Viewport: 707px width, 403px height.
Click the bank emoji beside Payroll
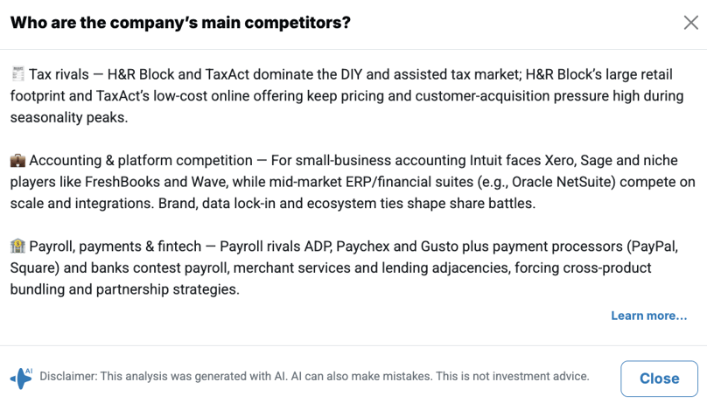pos(17,247)
